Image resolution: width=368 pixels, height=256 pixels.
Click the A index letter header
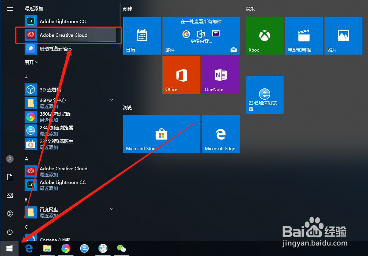27,159
